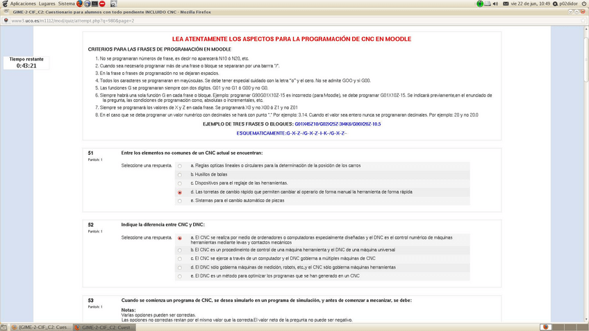Pick option c. about CNC through a computer in question 52
589x331 pixels.
click(180, 258)
